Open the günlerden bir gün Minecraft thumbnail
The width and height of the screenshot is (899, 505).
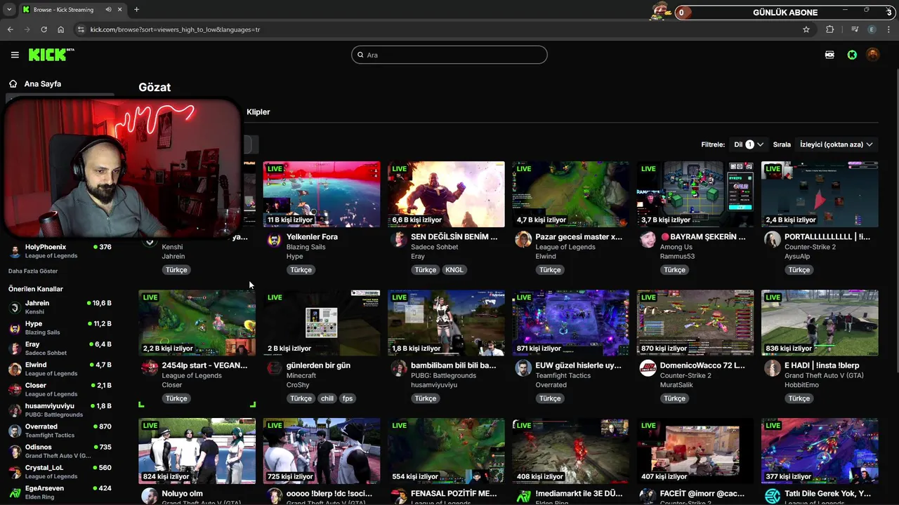[x=322, y=323]
